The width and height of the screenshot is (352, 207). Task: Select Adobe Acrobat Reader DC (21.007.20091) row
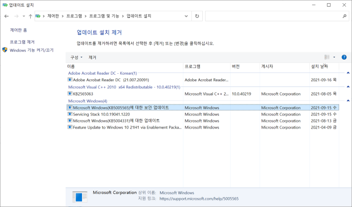[x=203, y=80]
